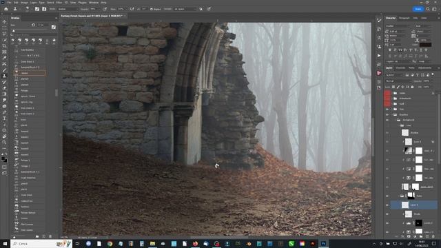The height and width of the screenshot is (248, 441).
Task: Select the Brush tool
Action: [4, 70]
